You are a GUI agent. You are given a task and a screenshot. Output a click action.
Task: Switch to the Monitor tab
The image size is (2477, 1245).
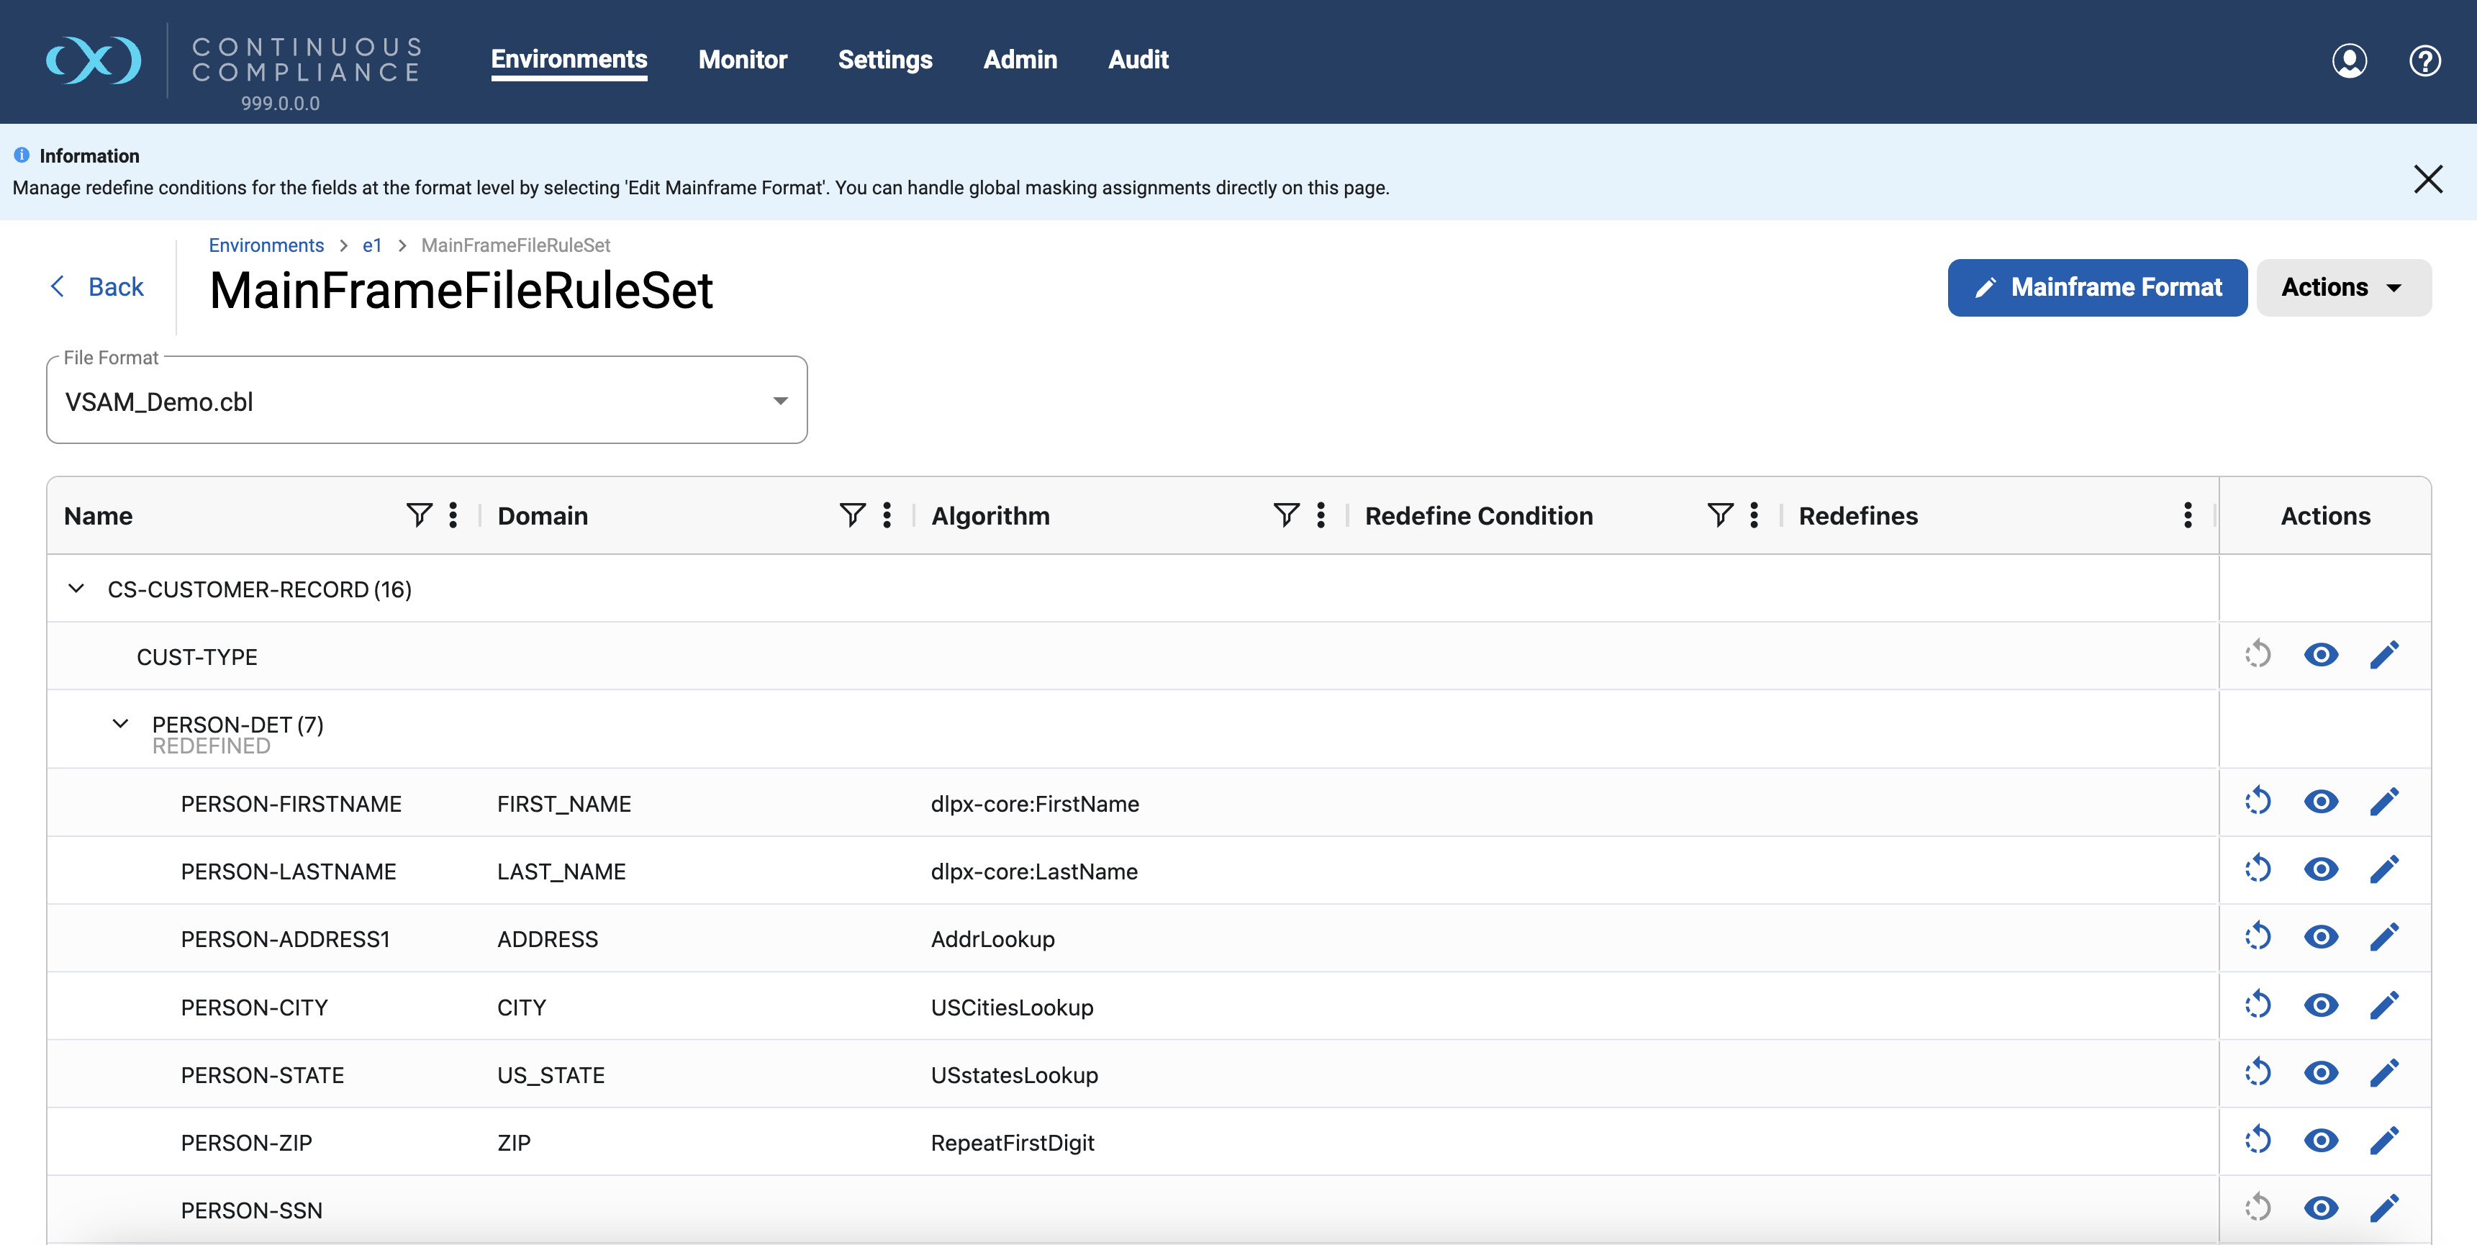pyautogui.click(x=743, y=60)
